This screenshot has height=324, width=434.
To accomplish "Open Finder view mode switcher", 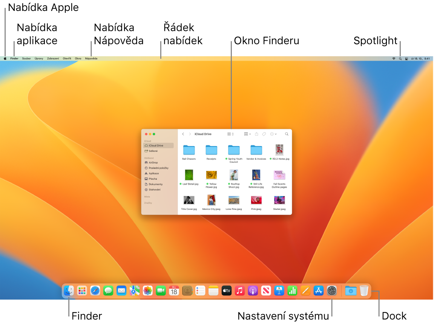I will (230, 134).
